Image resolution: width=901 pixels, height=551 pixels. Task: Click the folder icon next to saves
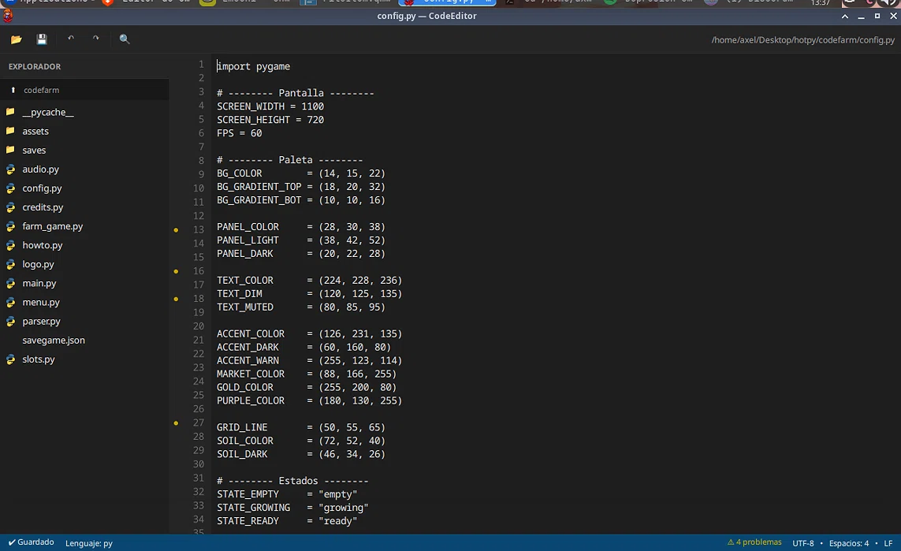tap(10, 150)
